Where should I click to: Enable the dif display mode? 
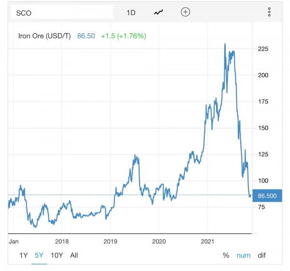[261, 256]
